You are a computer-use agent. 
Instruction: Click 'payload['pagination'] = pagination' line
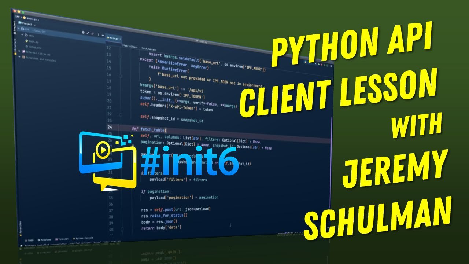pyautogui.click(x=184, y=198)
